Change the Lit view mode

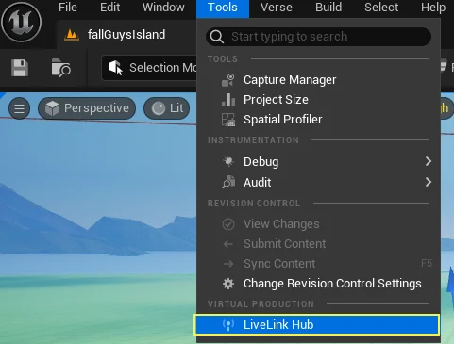click(167, 108)
